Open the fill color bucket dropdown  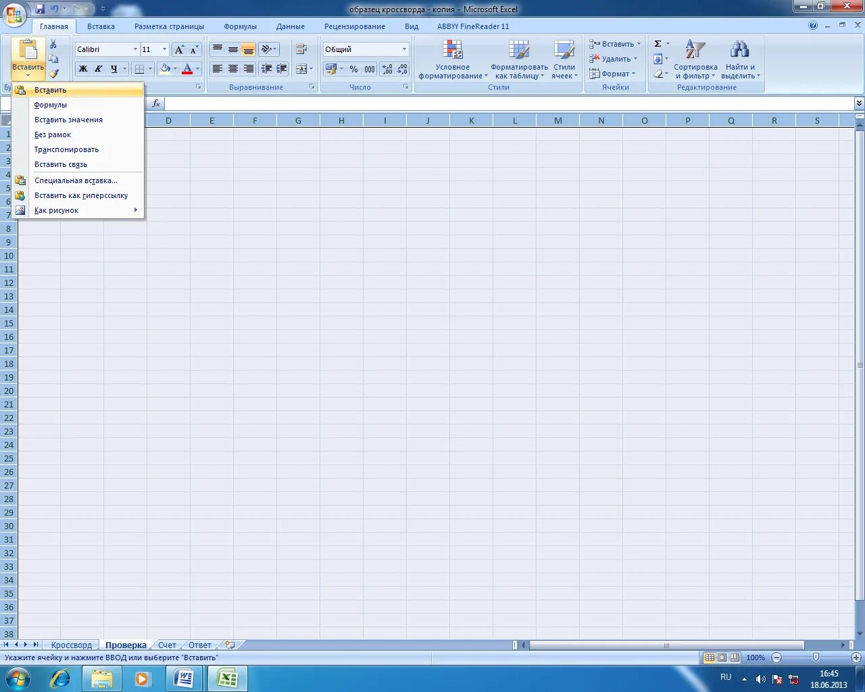[174, 69]
